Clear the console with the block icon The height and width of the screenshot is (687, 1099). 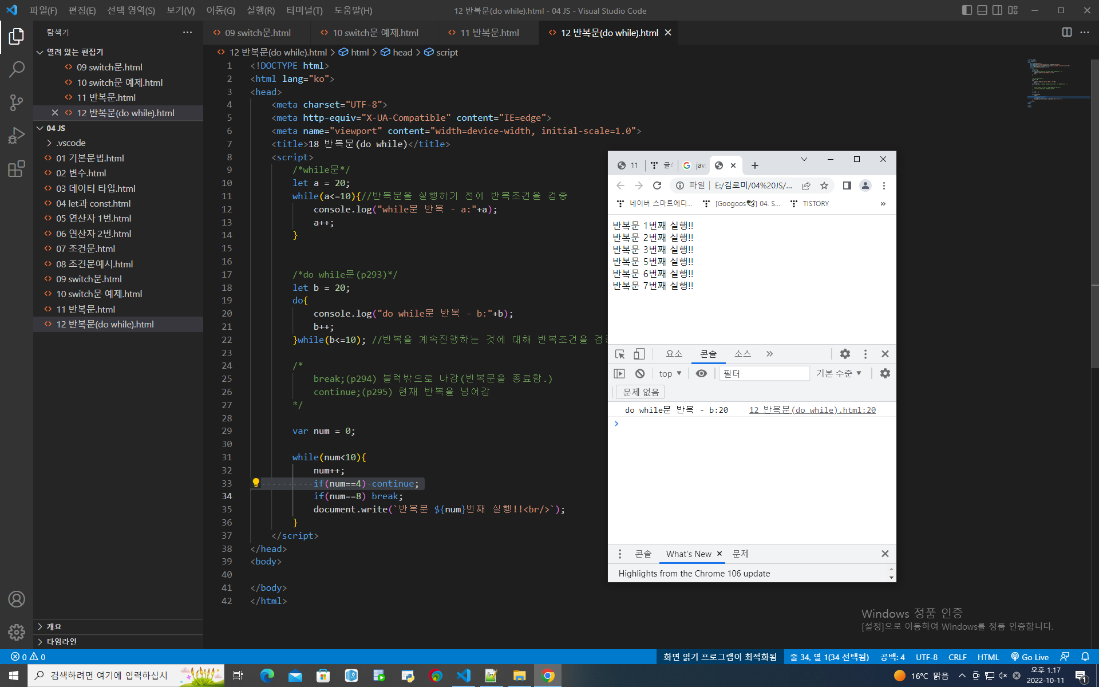coord(640,373)
